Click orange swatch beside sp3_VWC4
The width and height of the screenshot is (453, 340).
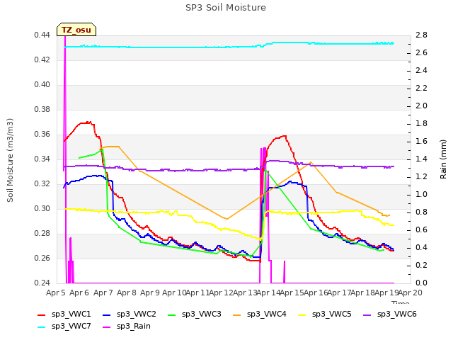237,314
